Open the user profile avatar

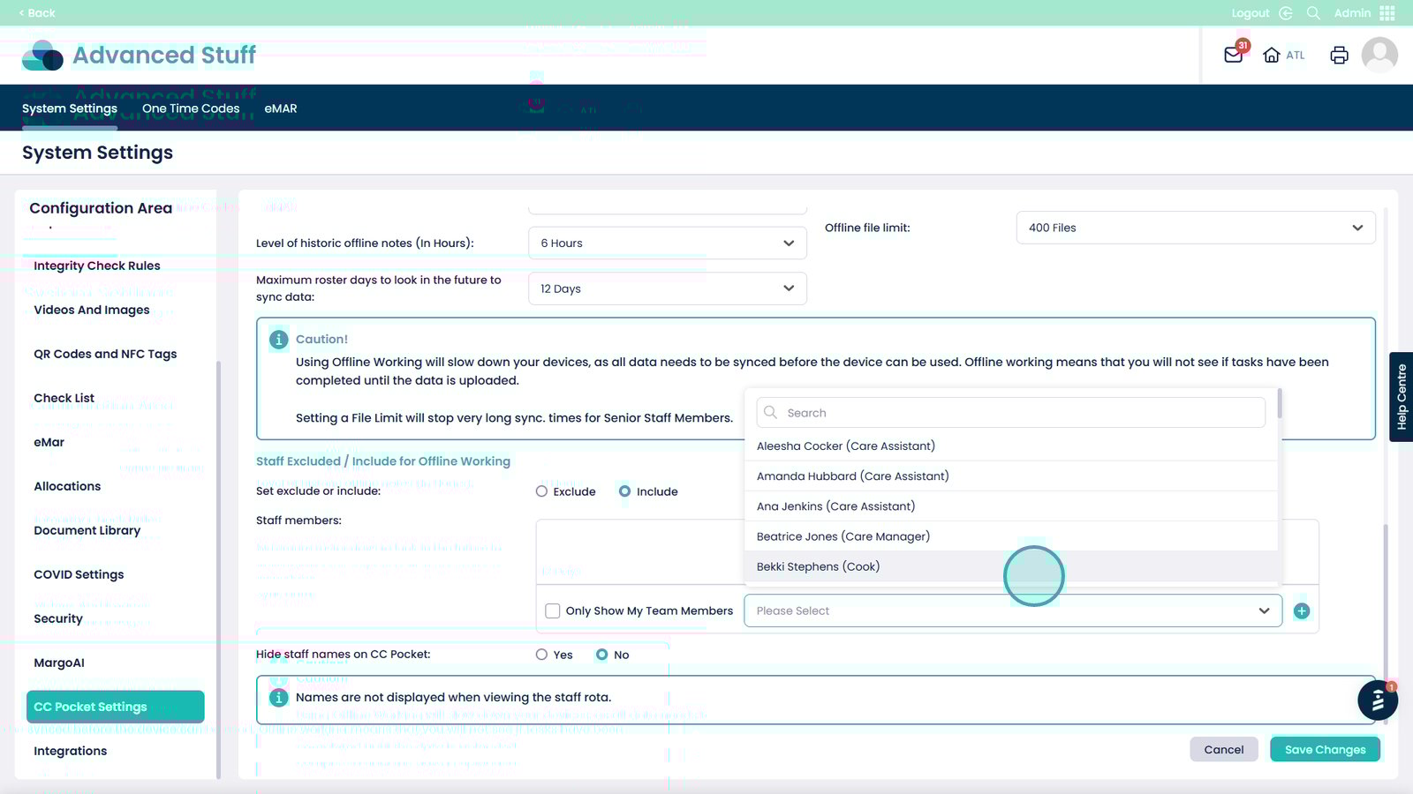tap(1379, 55)
